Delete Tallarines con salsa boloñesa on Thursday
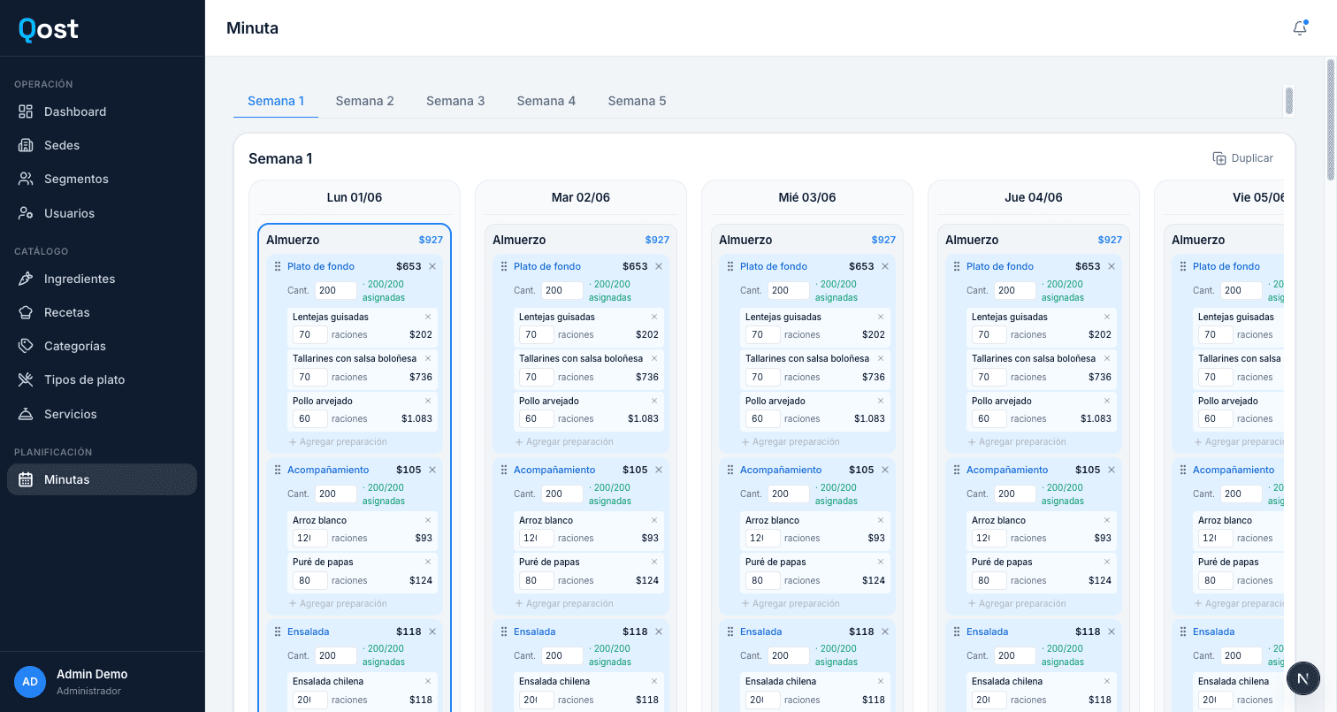Image resolution: width=1337 pixels, height=712 pixels. (1107, 358)
